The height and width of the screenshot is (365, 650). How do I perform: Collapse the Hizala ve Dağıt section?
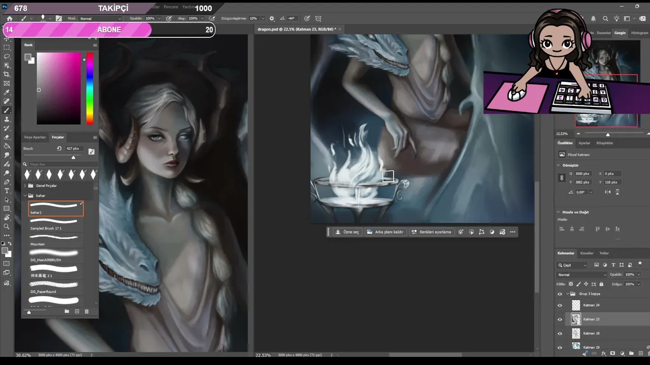[x=559, y=212]
